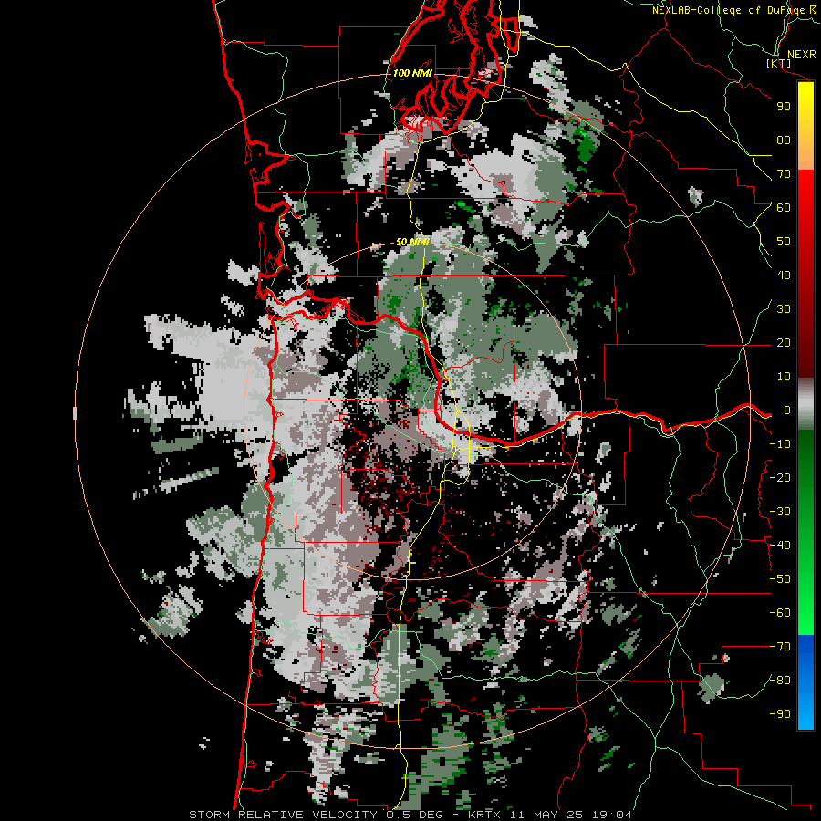This screenshot has height=821, width=821.
Task: Click the 70 value on the velocity scale
Action: coord(784,174)
